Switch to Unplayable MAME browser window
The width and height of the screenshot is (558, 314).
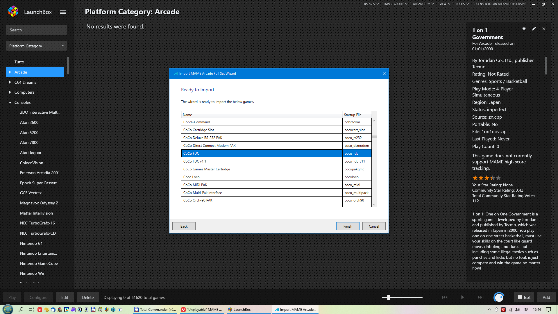202,310
